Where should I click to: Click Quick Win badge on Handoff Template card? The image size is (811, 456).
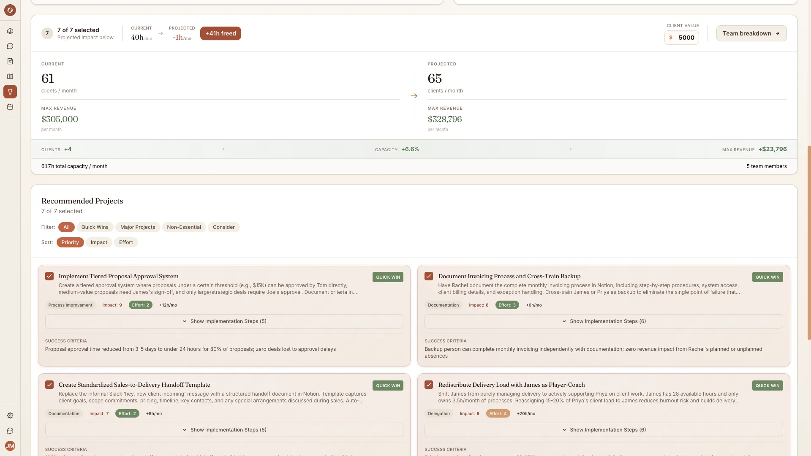click(x=388, y=385)
